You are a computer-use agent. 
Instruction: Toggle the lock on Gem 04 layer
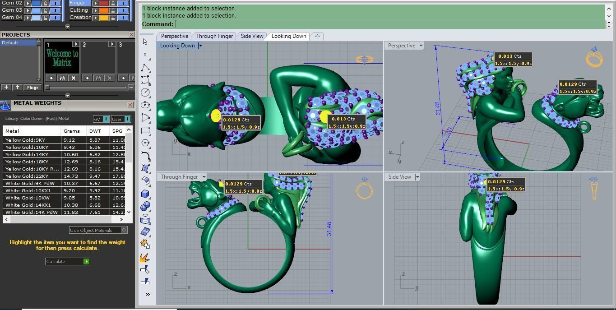click(46, 18)
